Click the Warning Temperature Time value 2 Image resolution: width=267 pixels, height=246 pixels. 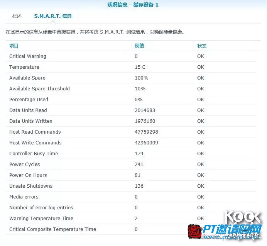[x=136, y=218]
